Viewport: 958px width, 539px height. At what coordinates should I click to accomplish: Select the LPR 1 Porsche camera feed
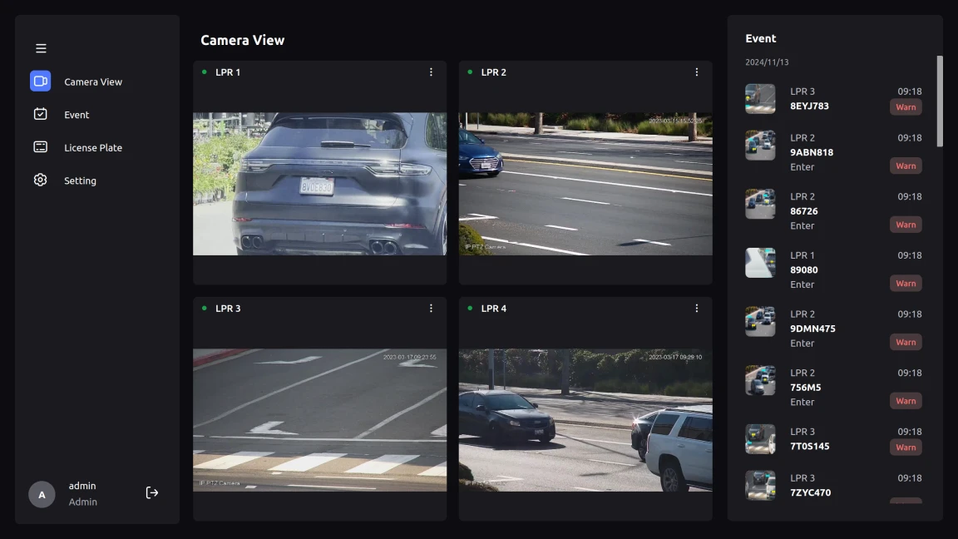319,184
